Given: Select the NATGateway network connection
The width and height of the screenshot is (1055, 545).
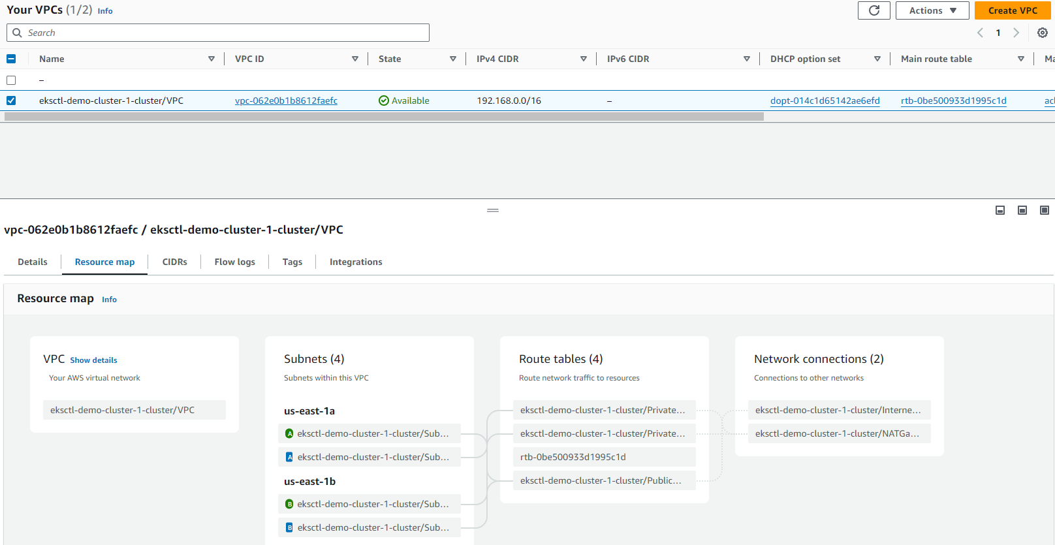Looking at the screenshot, I should pyautogui.click(x=840, y=433).
